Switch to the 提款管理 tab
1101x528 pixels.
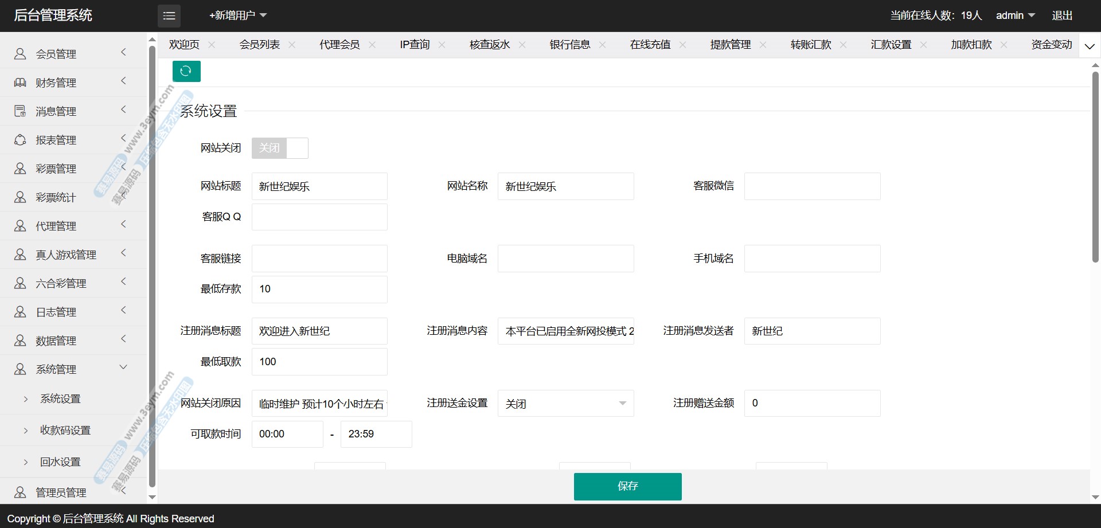[730, 45]
